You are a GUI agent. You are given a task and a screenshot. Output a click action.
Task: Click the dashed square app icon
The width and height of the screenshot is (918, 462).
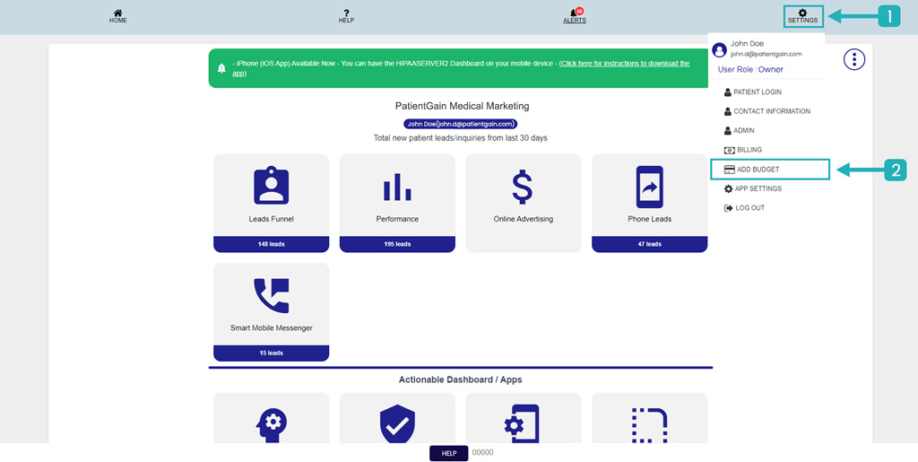click(649, 425)
